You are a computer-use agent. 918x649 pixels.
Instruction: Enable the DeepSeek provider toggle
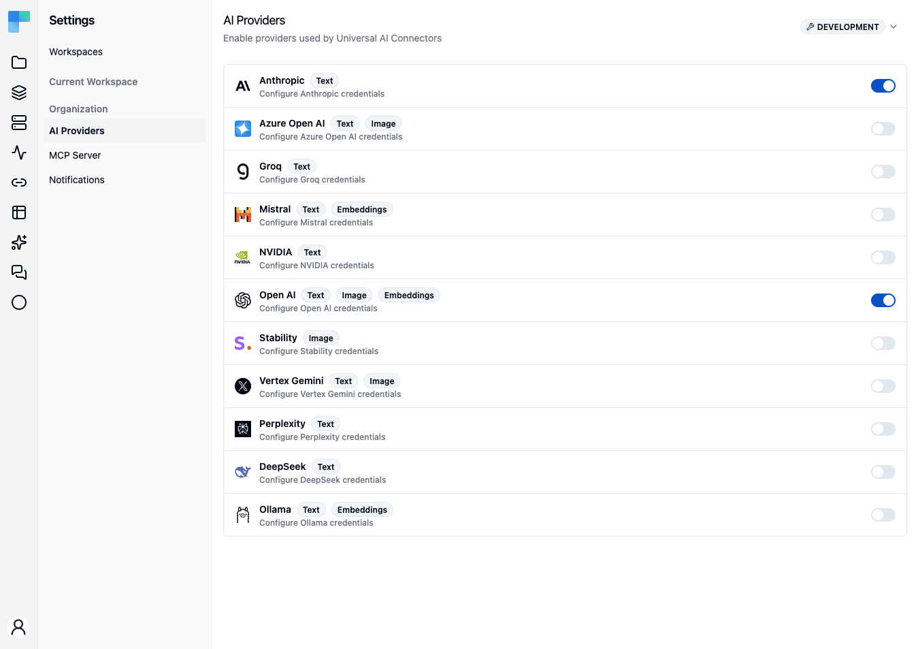point(883,472)
